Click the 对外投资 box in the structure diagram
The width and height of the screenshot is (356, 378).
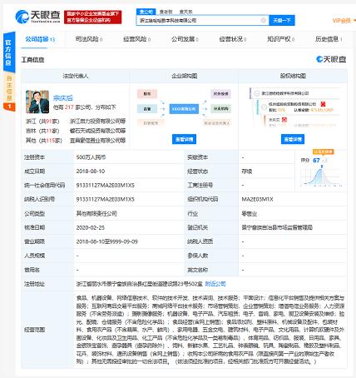pos(220,94)
